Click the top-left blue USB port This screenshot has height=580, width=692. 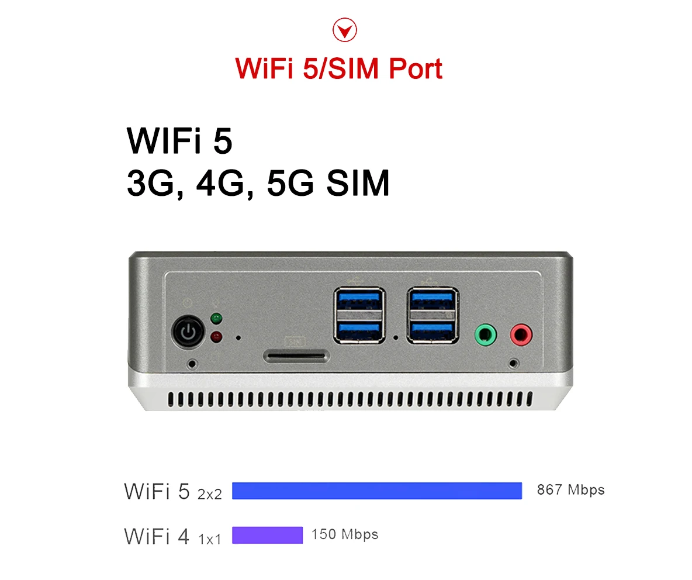(359, 299)
